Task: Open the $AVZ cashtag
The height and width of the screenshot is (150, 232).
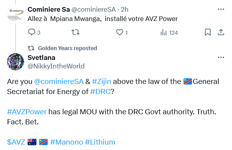Action: [16, 142]
